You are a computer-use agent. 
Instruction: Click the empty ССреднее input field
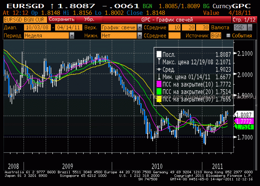pyautogui.click(x=175, y=36)
